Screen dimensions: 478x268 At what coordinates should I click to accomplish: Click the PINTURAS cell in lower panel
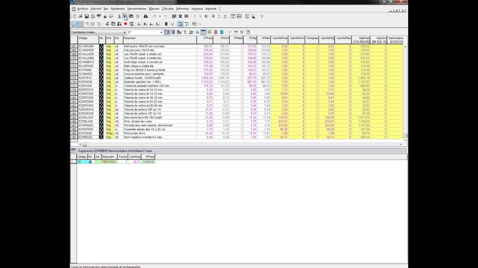tap(109, 162)
